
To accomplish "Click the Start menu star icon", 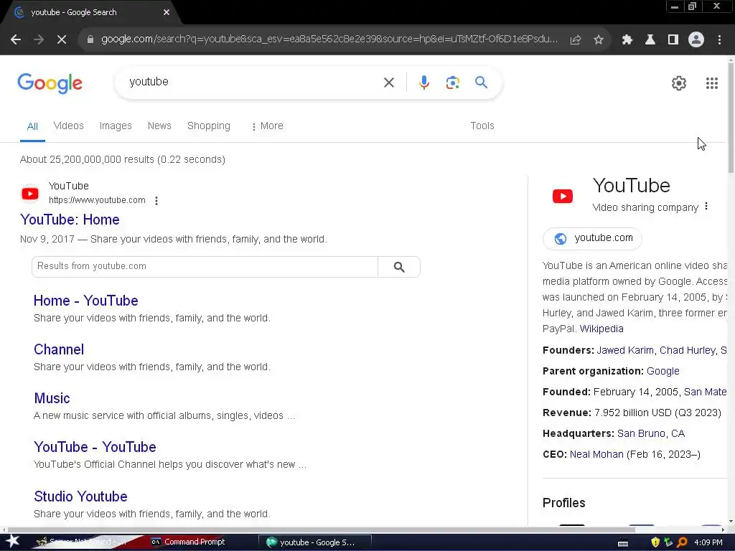I will 11,542.
